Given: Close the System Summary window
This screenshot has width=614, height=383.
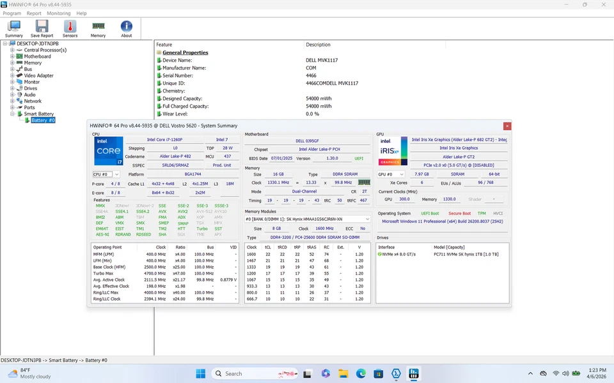Looking at the screenshot, I should [507, 126].
